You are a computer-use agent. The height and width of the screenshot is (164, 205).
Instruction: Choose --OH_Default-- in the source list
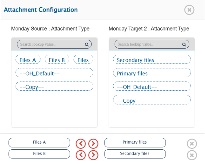click(54, 73)
